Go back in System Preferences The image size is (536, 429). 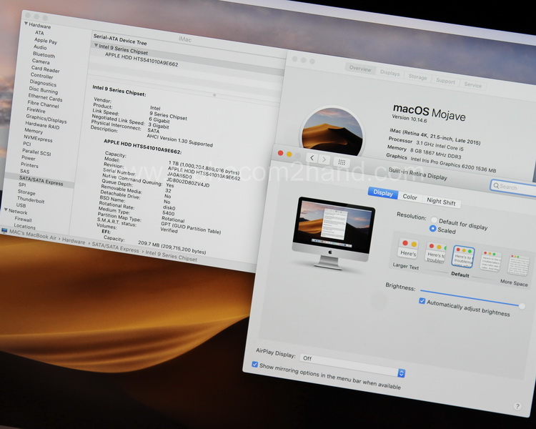point(312,158)
